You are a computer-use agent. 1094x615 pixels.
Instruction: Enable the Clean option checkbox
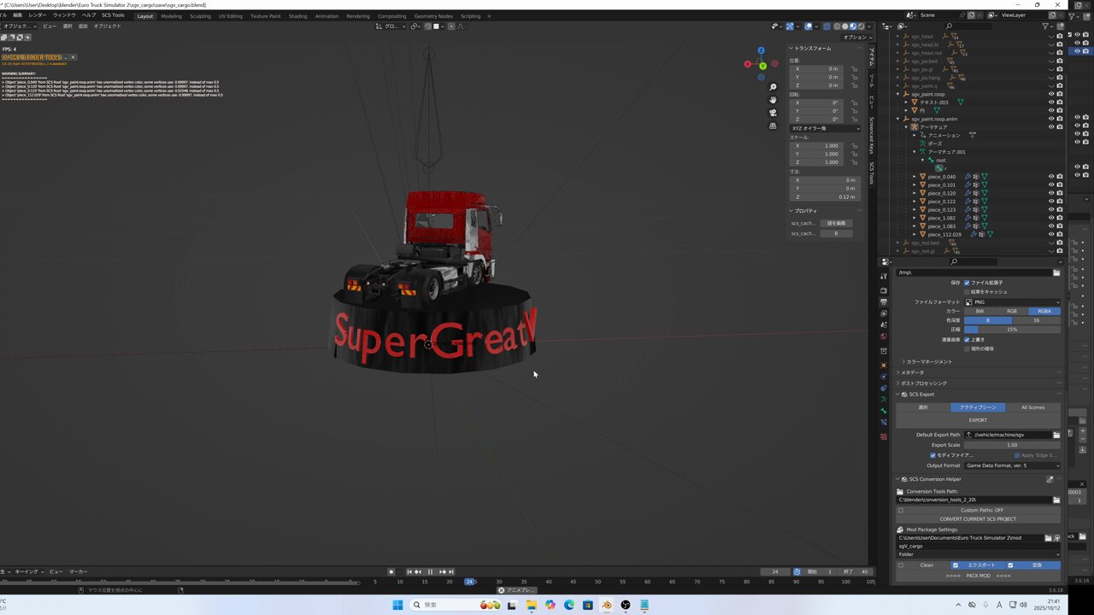pos(901,565)
